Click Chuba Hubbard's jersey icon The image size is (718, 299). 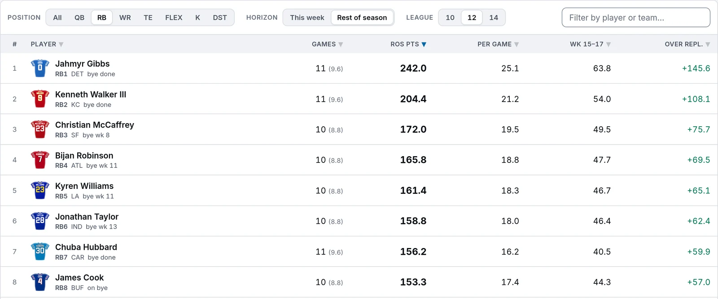40,252
